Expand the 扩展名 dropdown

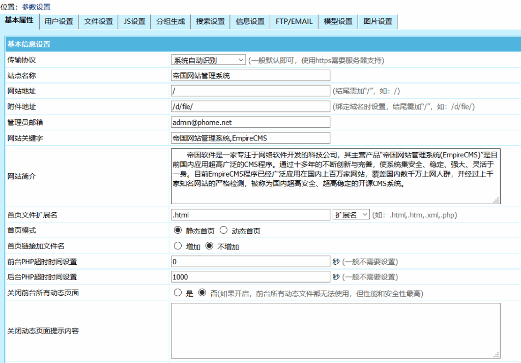click(x=351, y=215)
